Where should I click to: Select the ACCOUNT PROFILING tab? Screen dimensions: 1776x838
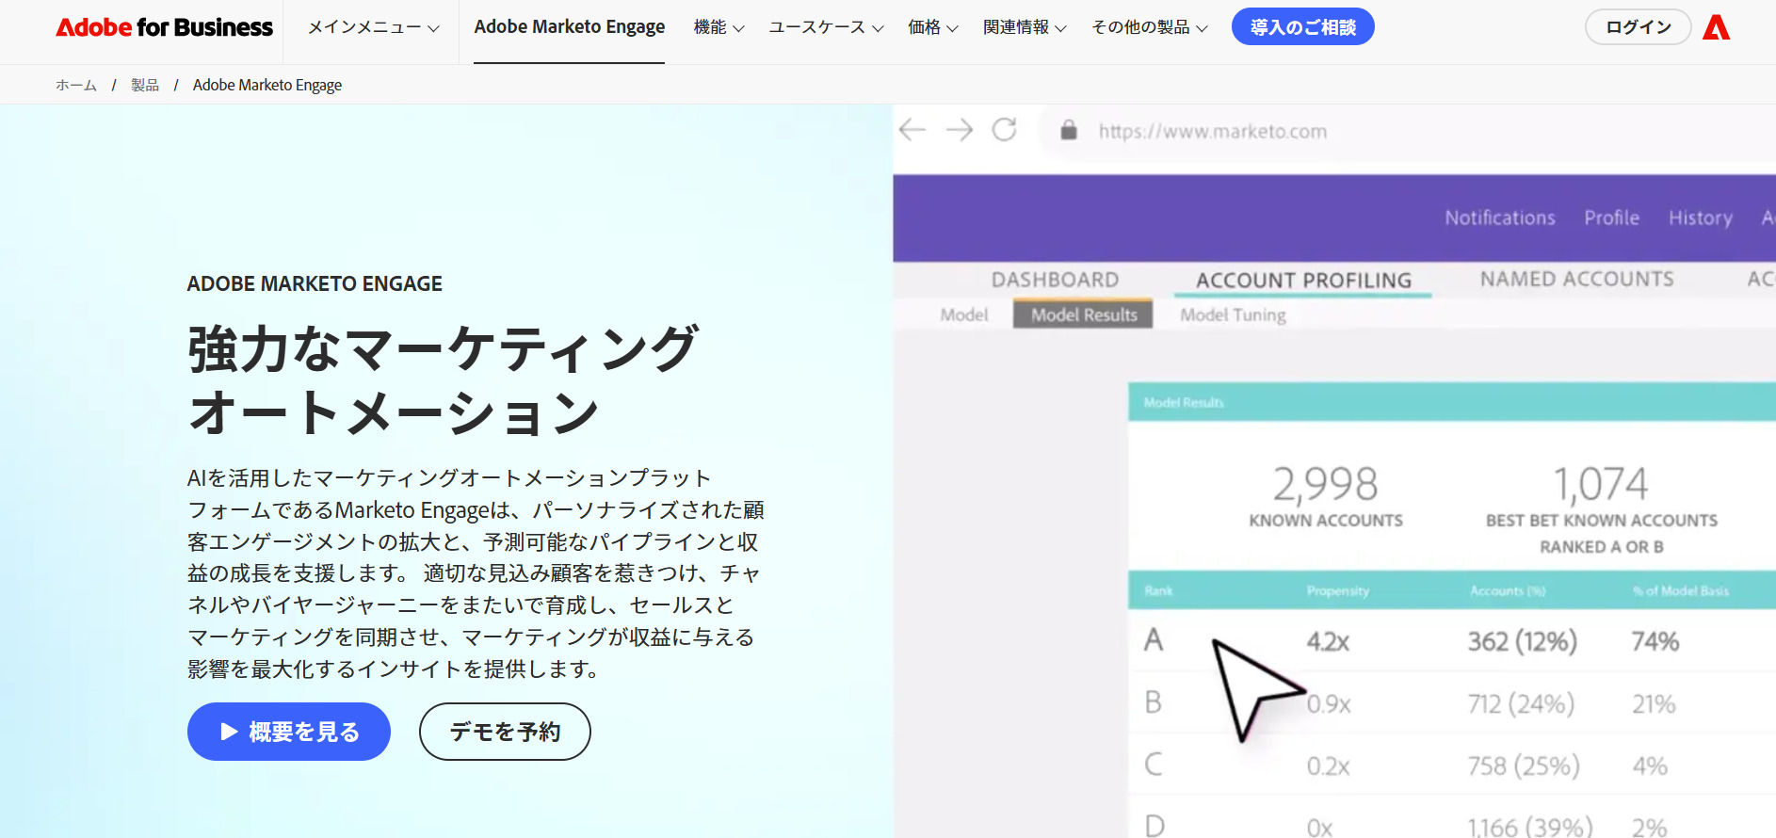click(1303, 281)
